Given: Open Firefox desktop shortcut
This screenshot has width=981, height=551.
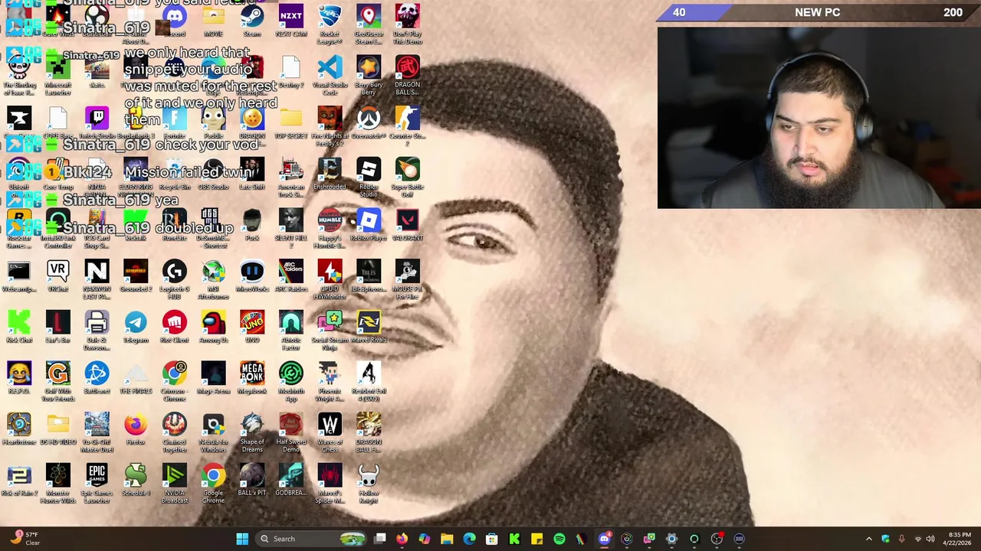Looking at the screenshot, I should (136, 429).
